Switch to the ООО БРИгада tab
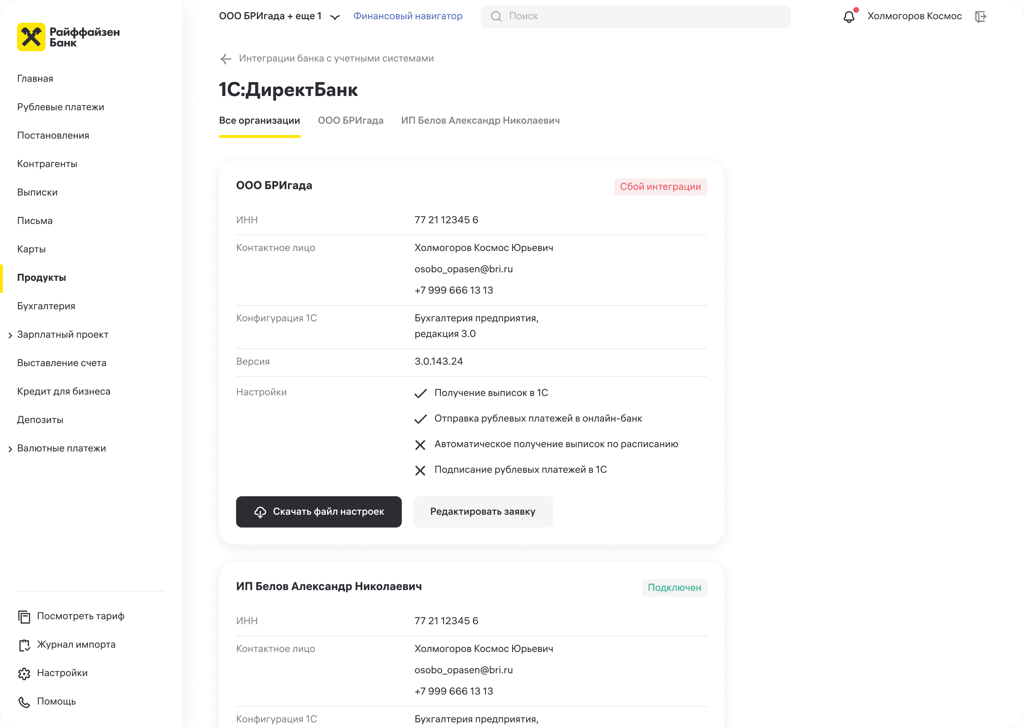 (350, 121)
